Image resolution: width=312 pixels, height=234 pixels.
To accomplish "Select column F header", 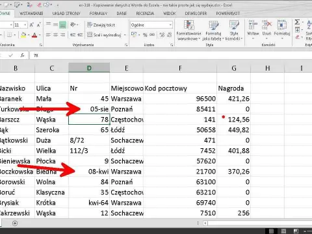I will pyautogui.click(x=180, y=68).
